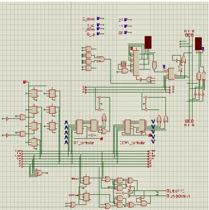Toggle the 2_down logic state input
209x210 pixels.
(x=98, y=18)
